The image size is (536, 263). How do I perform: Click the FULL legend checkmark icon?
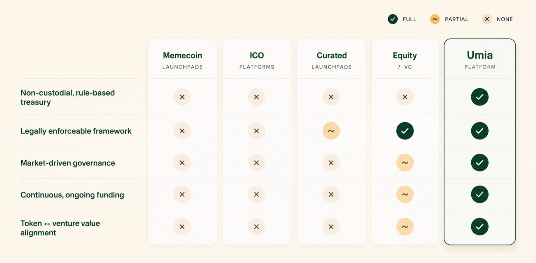coord(393,19)
